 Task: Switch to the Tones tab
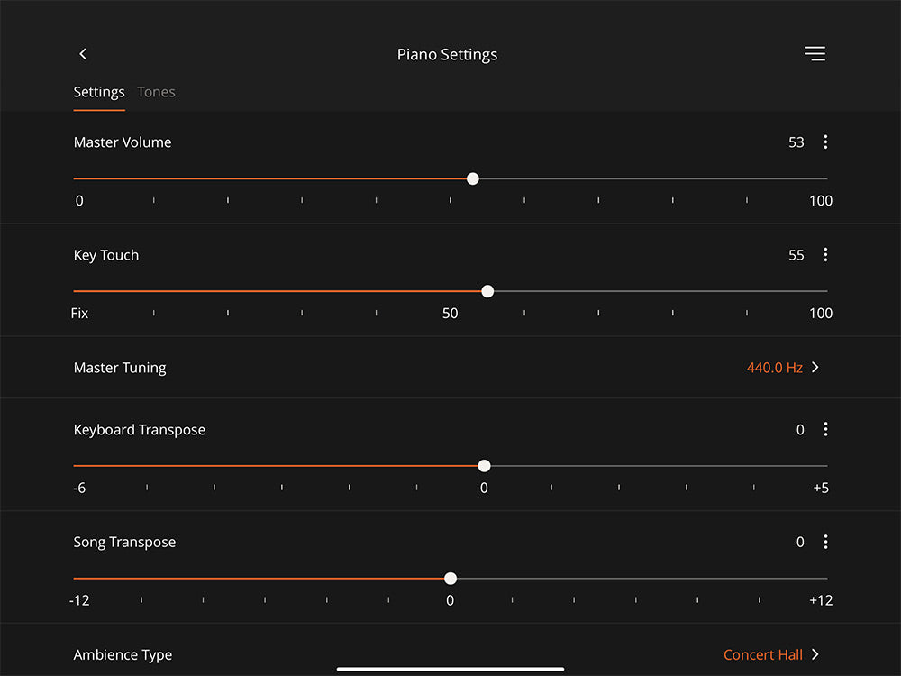click(x=156, y=92)
